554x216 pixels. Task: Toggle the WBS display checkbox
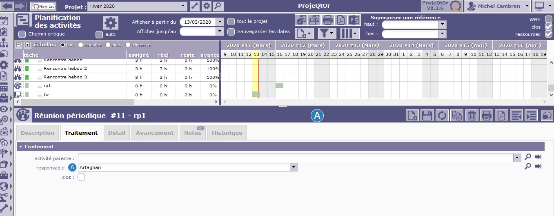pyautogui.click(x=548, y=19)
